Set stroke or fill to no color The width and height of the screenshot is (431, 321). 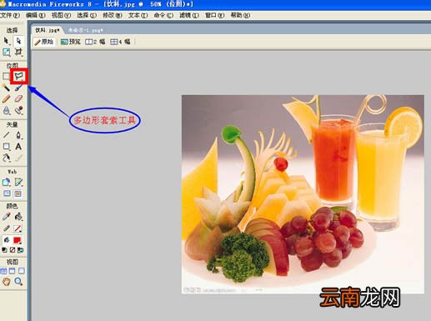click(13, 250)
